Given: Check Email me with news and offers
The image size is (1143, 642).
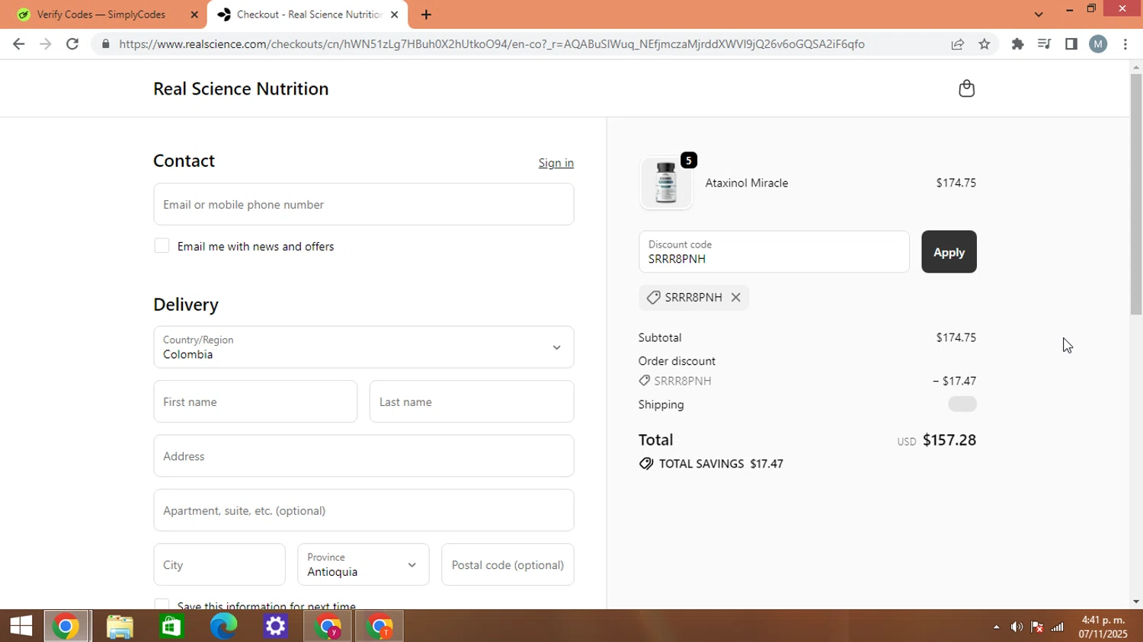Looking at the screenshot, I should point(162,246).
